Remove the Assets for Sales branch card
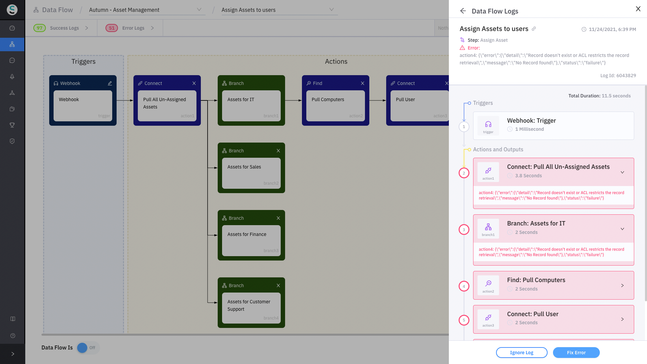Screen dimensions: 647x364 click(278, 151)
